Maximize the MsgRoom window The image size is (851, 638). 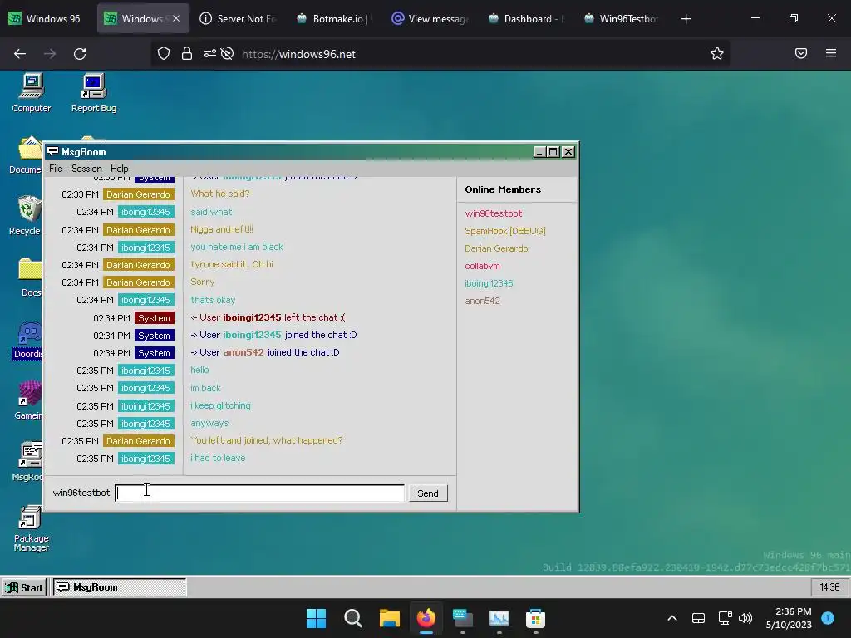[x=553, y=152]
